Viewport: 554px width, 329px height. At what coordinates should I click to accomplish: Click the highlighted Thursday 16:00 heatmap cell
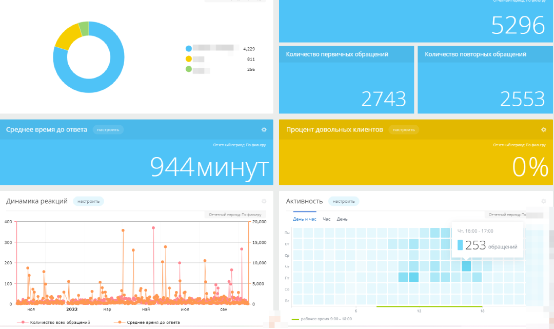[x=466, y=266]
